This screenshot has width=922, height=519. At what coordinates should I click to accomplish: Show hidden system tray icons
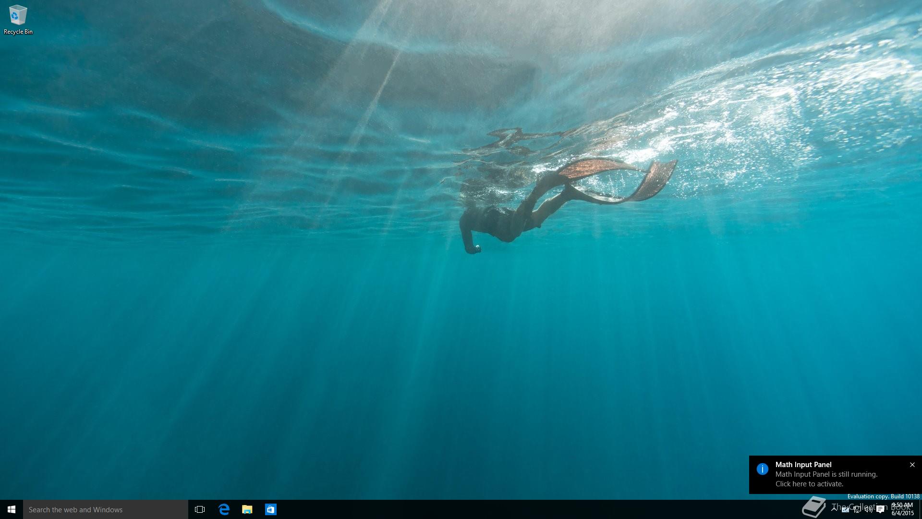[834, 509]
